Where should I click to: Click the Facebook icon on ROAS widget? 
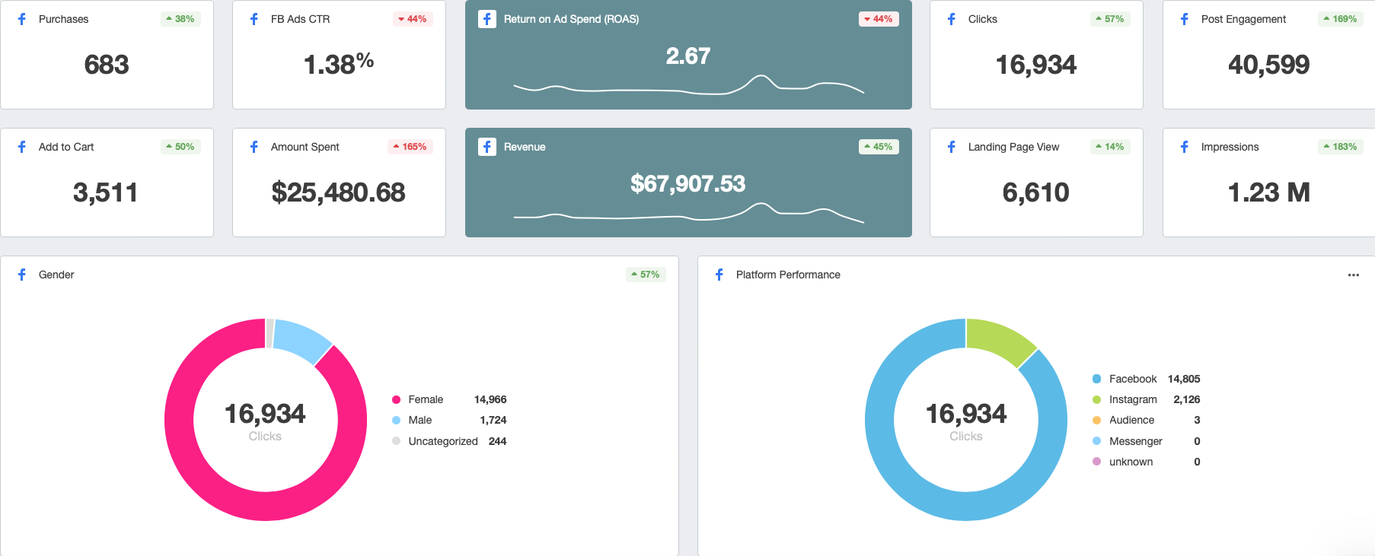[487, 19]
